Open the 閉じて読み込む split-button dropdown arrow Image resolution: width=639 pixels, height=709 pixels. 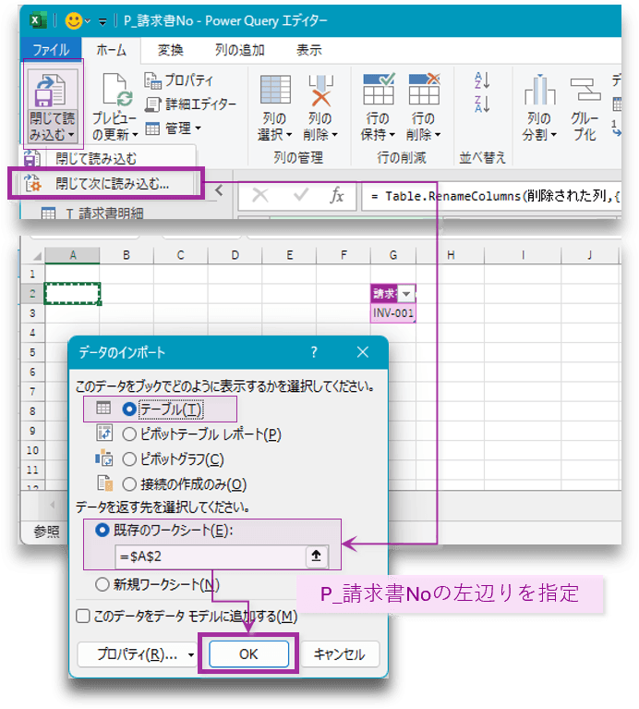(x=71, y=135)
